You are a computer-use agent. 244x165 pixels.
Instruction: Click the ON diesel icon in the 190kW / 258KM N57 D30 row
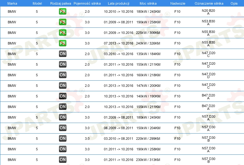pyautogui.click(x=62, y=149)
